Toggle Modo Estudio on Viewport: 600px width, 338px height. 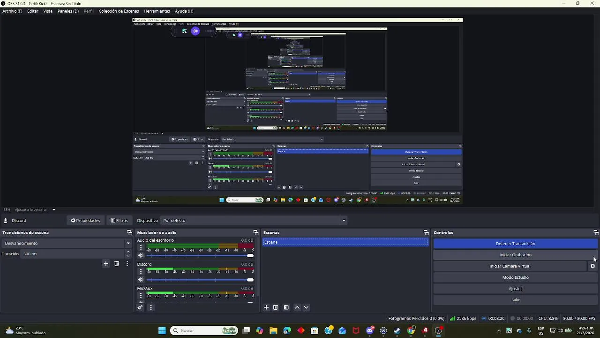(515, 277)
